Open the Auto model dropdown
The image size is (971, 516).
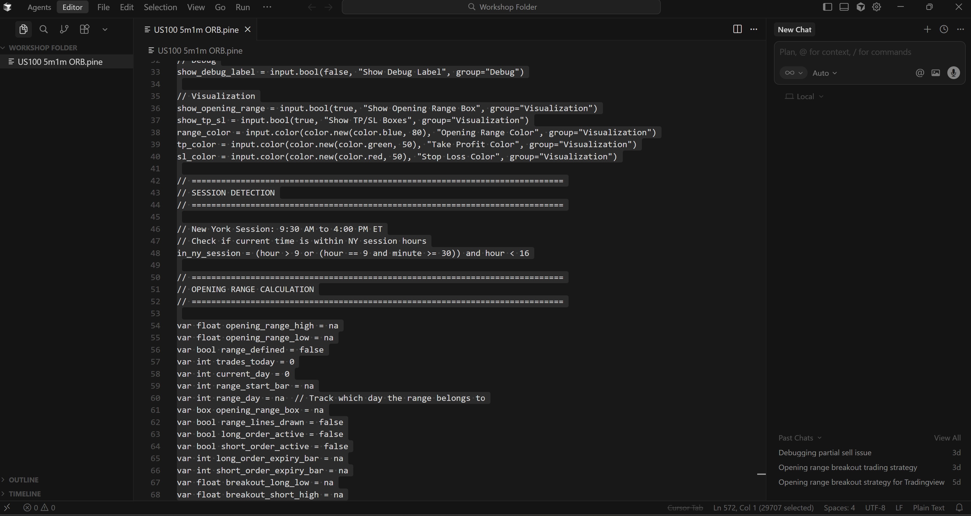coord(824,73)
